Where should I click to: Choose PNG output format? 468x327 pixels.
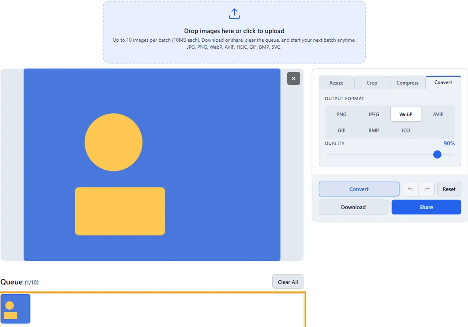(x=341, y=114)
